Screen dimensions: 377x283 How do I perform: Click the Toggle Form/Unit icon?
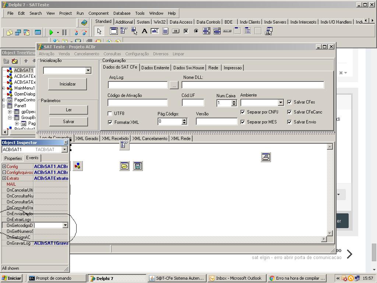pos(26,32)
